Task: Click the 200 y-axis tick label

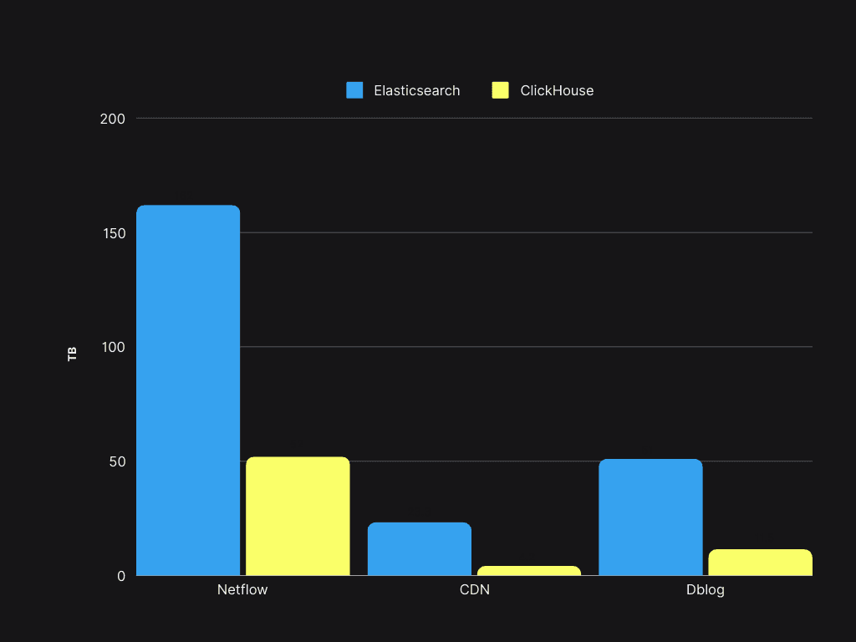Action: [113, 119]
